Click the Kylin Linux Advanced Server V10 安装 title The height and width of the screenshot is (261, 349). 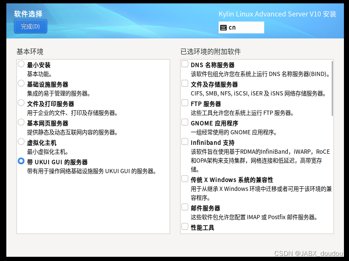pyautogui.click(x=277, y=14)
